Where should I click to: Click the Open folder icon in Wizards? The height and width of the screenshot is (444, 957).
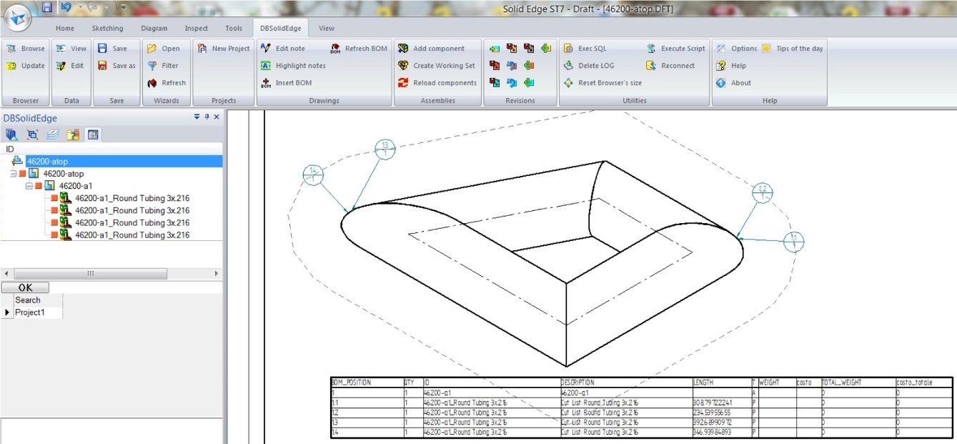point(152,49)
